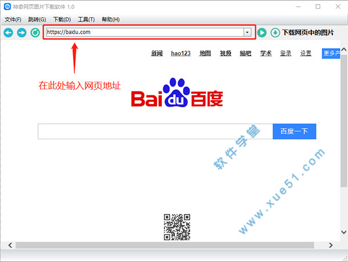Click the blue 更多产品 button
The height and width of the screenshot is (262, 348).
(x=331, y=53)
